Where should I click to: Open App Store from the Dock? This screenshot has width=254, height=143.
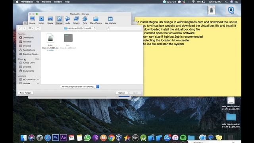[167, 138]
